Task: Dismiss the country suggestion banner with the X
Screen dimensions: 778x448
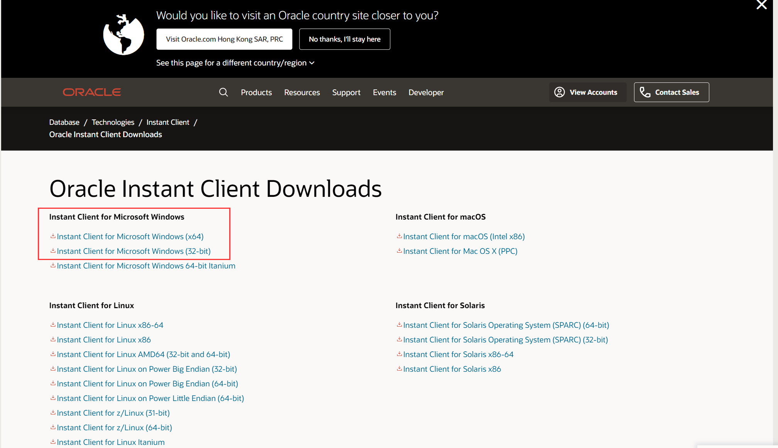Action: point(761,5)
